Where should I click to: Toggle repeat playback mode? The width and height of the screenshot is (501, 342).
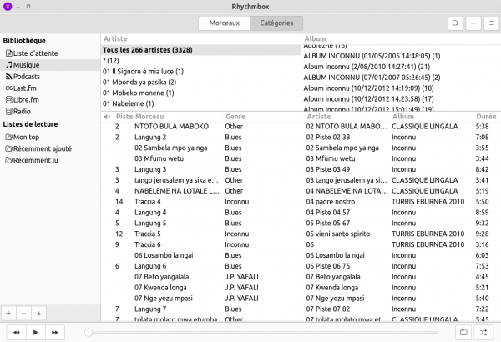(x=464, y=332)
